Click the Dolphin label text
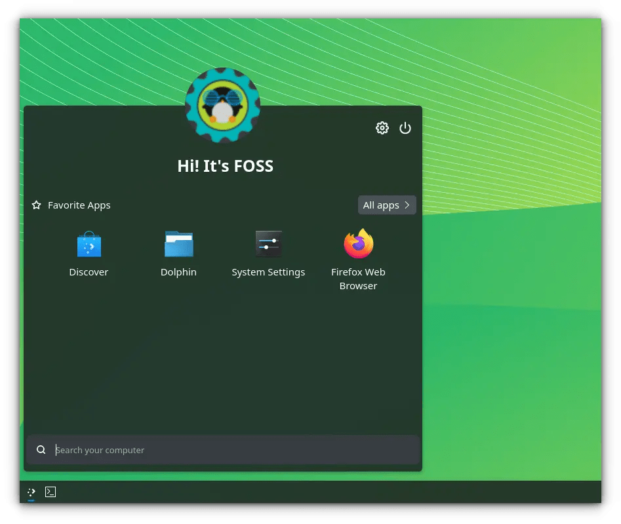621x524 pixels. [178, 272]
